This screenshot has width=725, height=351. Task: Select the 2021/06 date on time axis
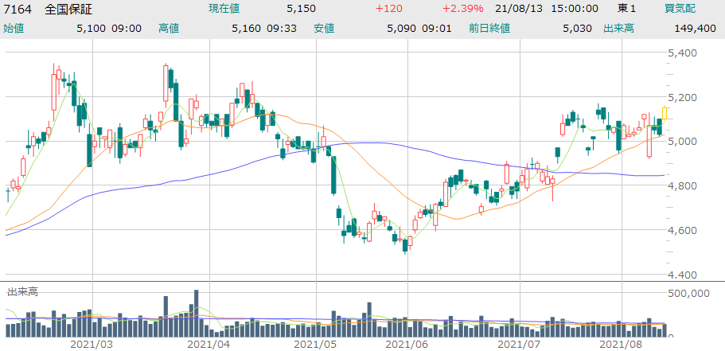click(x=406, y=344)
